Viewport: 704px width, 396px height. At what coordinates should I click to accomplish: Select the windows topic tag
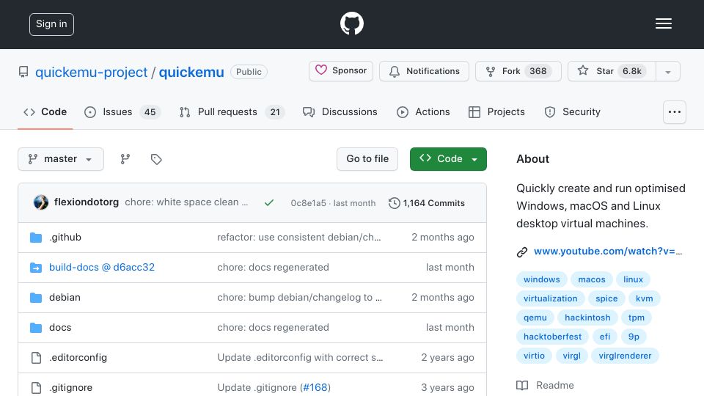(x=541, y=279)
